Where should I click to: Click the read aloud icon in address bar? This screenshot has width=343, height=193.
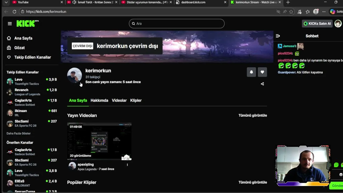[x=285, y=12]
